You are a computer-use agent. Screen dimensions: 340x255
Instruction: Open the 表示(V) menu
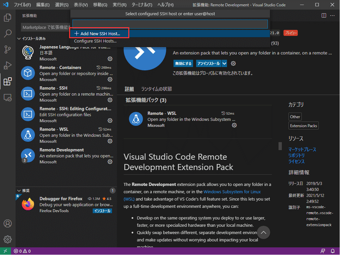[x=81, y=5]
